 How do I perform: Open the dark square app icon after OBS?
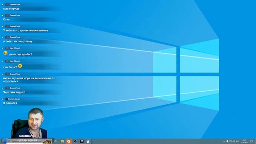[82, 141]
